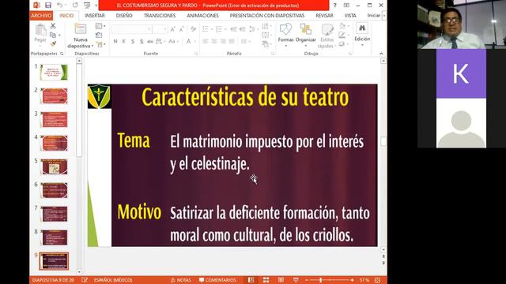Click the Undo arrow icon

(59, 6)
